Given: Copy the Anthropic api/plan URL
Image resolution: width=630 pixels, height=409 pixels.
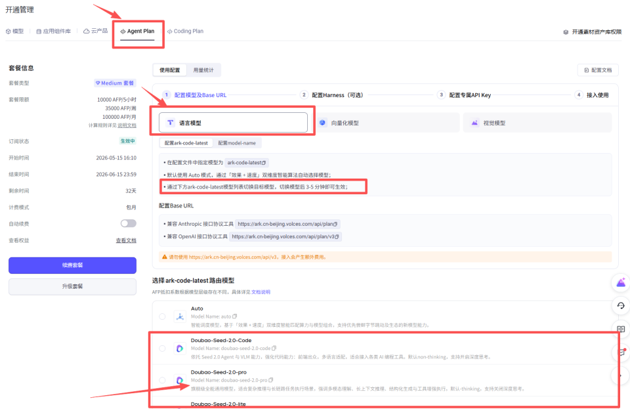Looking at the screenshot, I should click(x=335, y=224).
